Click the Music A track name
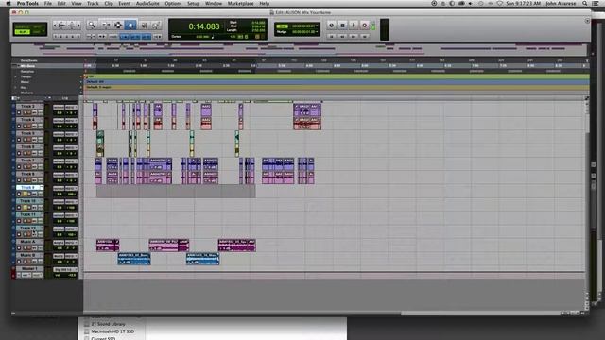 (x=27, y=242)
